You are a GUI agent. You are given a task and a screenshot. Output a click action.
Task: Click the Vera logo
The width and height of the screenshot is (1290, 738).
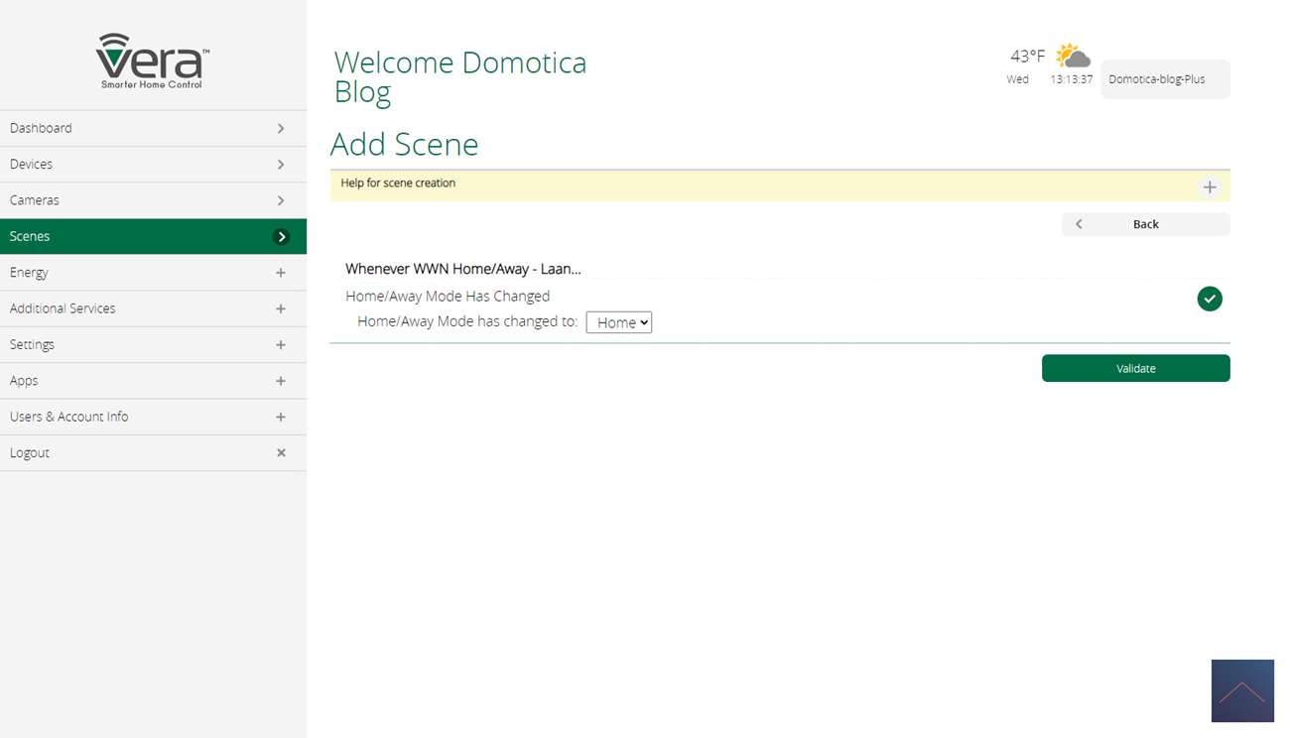coord(153,61)
